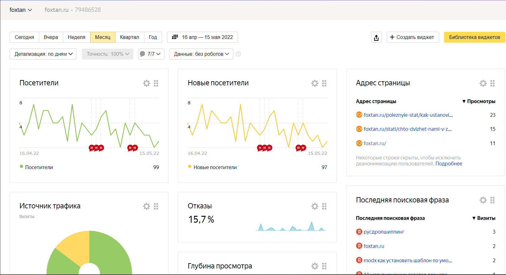This screenshot has width=506, height=275.
Task: Open settings gear on Адрес страницы widget
Action: click(x=483, y=83)
